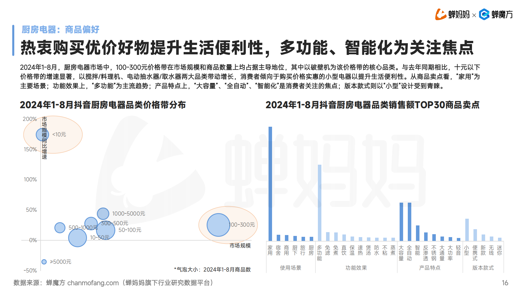Select the 100-300元 large bubble
The height and width of the screenshot is (292, 519).
pos(218,225)
